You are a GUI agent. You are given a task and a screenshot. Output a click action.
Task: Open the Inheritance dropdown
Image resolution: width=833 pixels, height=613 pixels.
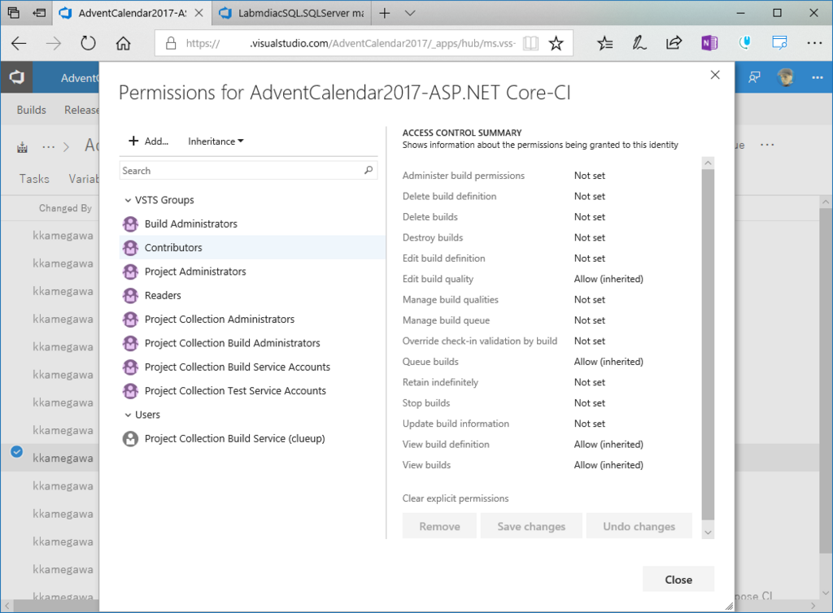coord(216,141)
